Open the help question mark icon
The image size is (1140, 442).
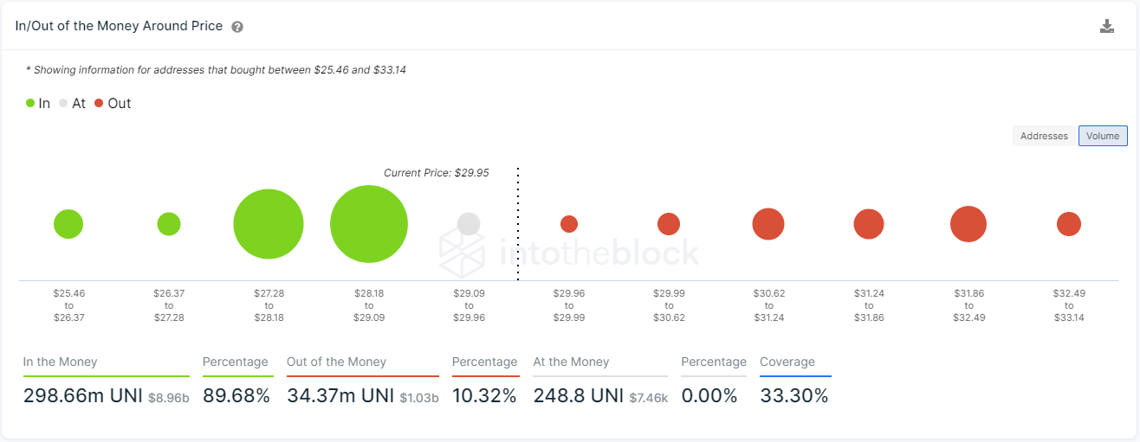237,27
